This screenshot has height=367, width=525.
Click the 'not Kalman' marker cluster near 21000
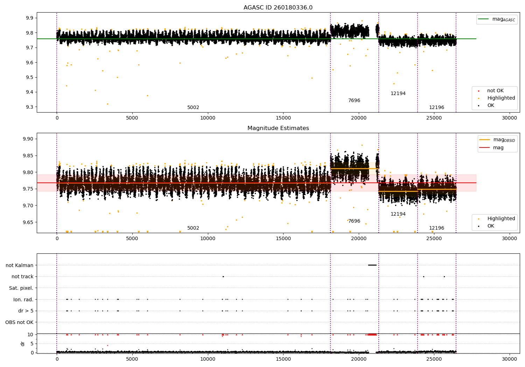(x=372, y=265)
